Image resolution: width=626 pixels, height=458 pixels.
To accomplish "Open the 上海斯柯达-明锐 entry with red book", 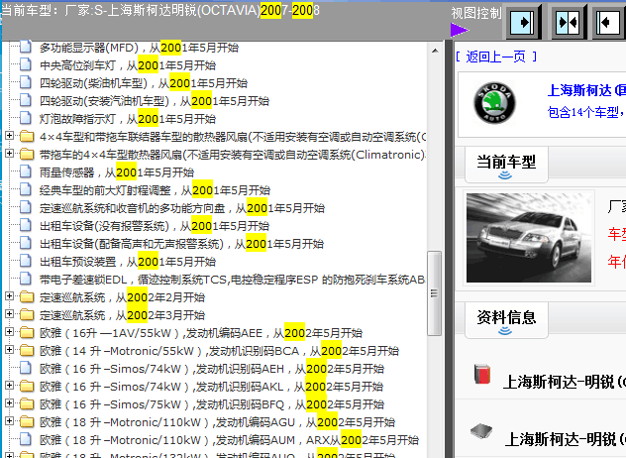I will coord(565,382).
